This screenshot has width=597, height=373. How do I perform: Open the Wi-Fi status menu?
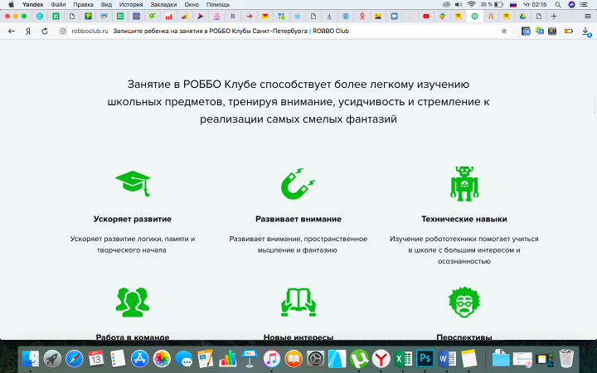(x=471, y=5)
